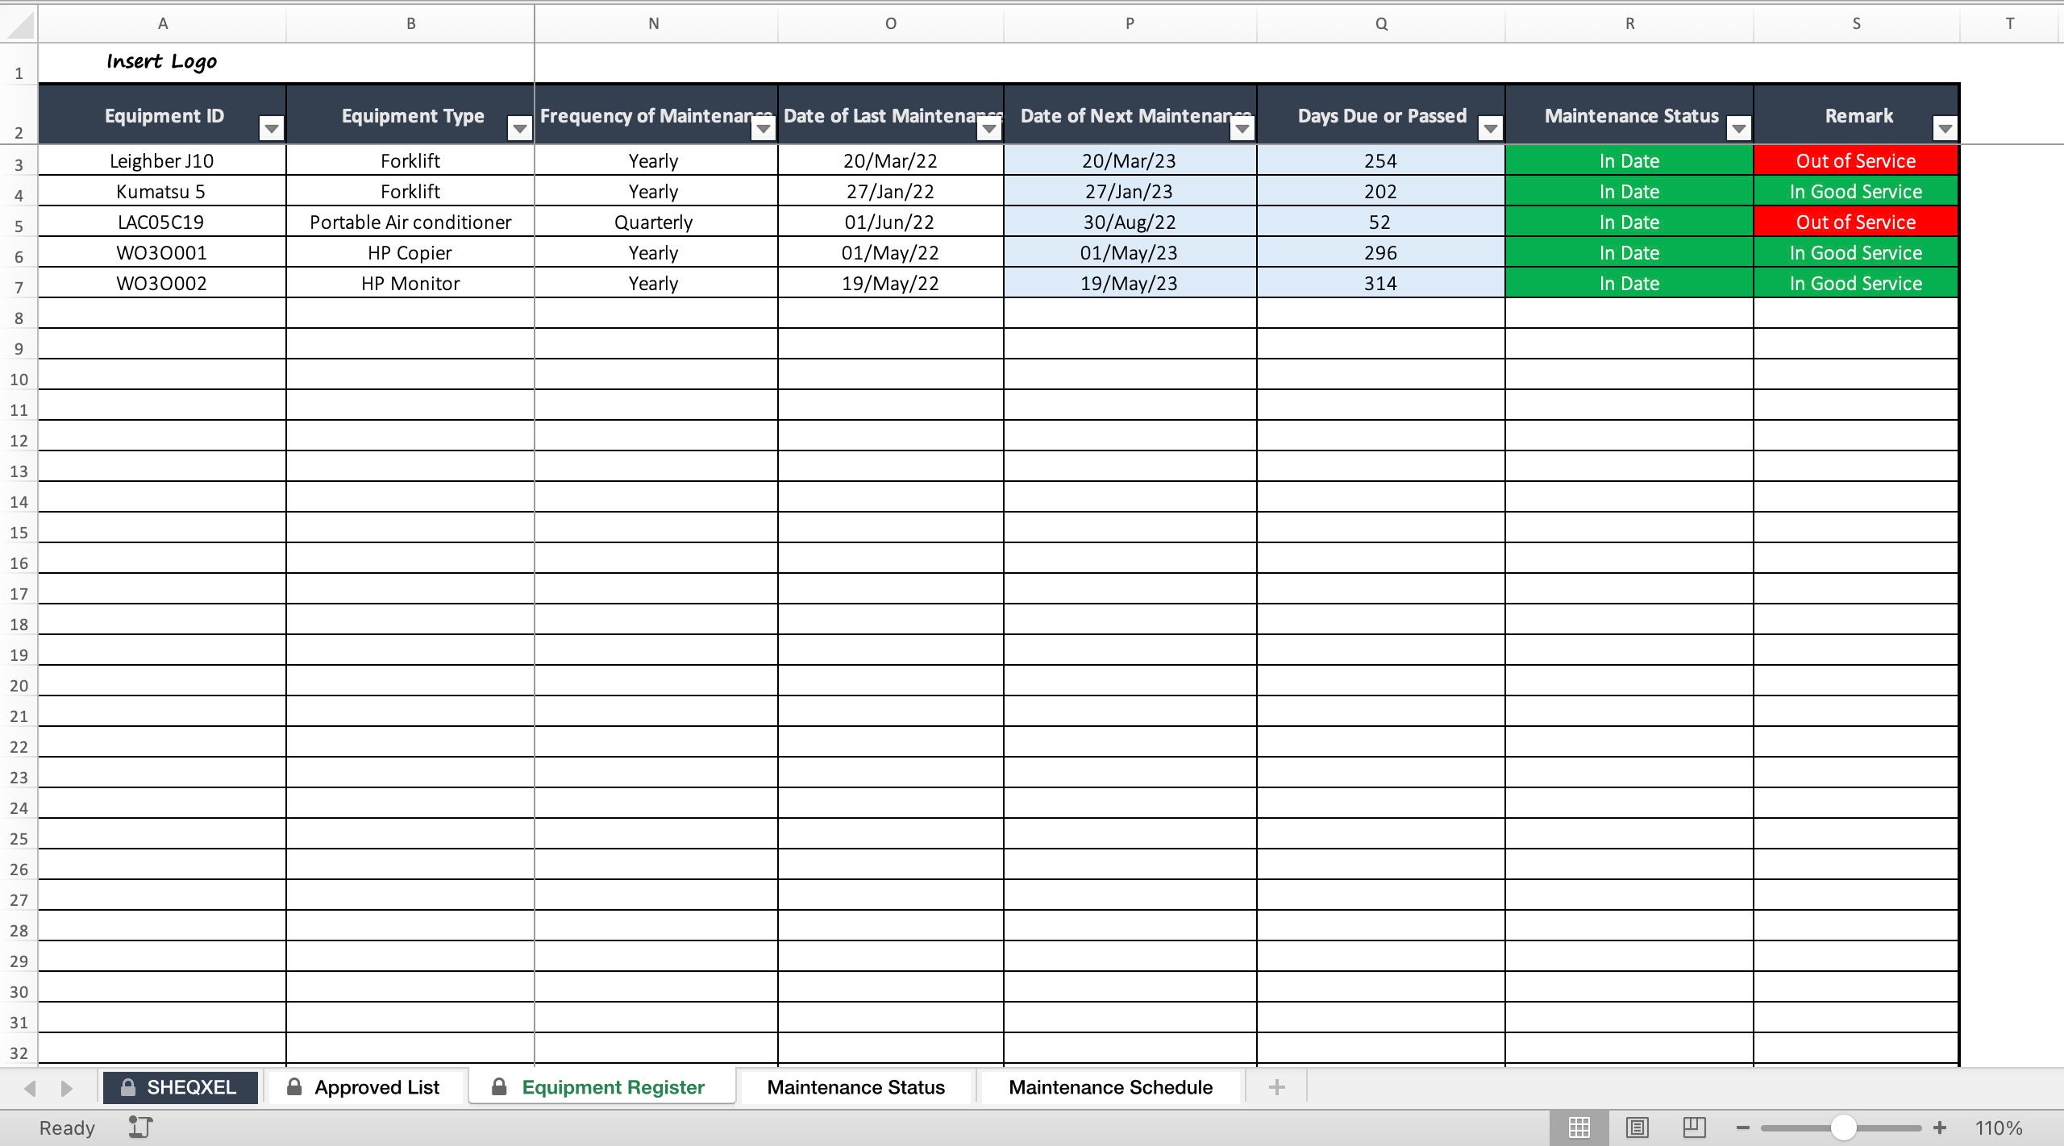Select the 52 days due cell
This screenshot has height=1146, width=2064.
(x=1381, y=222)
